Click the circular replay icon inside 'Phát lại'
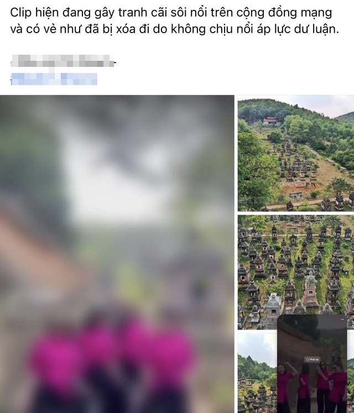Image resolution: width=354 pixels, height=413 pixels. click(x=308, y=359)
